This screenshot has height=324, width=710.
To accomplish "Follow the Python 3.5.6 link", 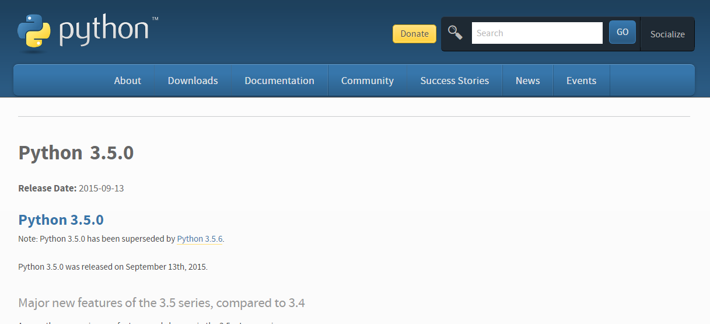I will [x=200, y=239].
